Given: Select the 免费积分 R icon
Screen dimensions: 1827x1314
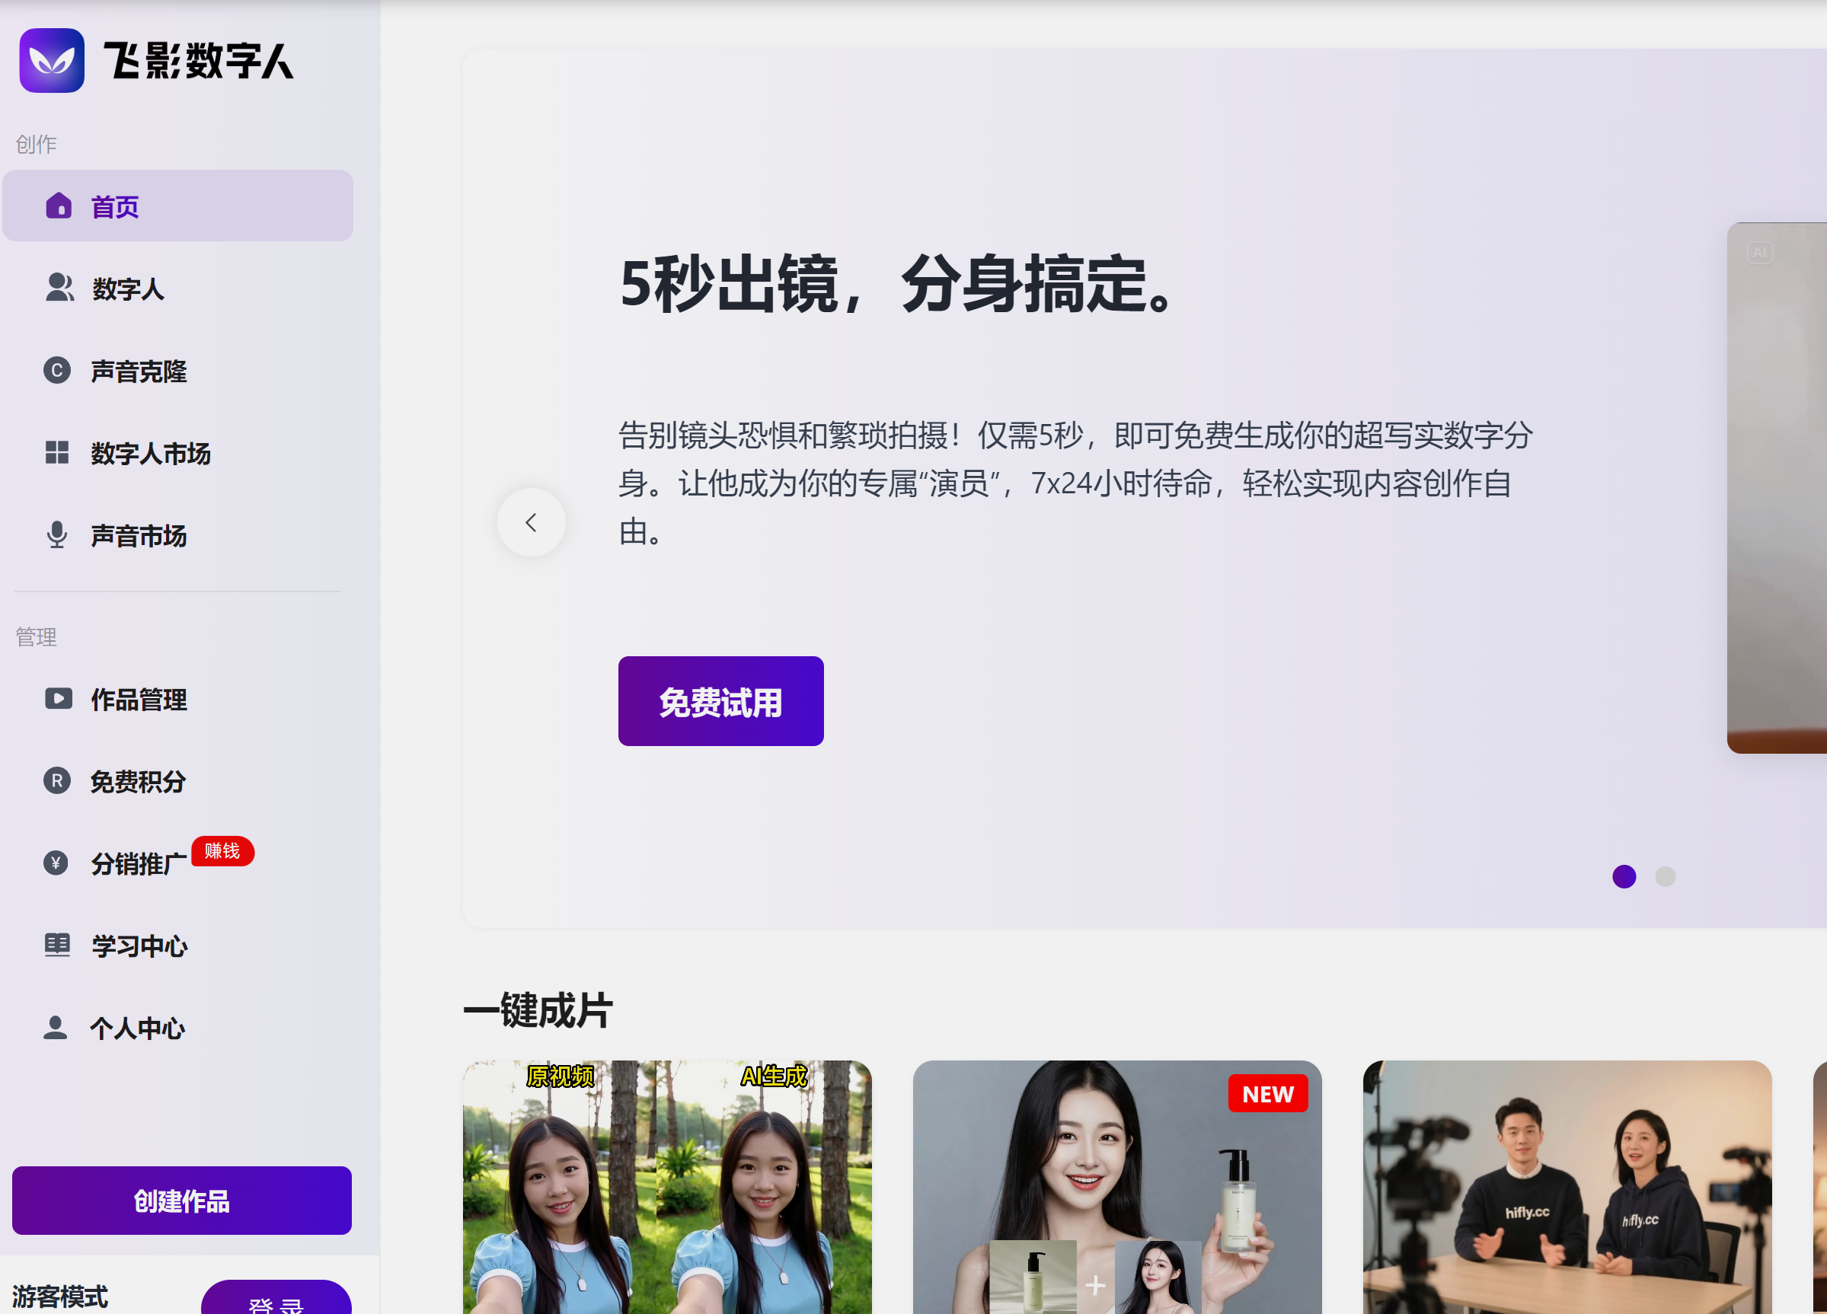Looking at the screenshot, I should [x=57, y=781].
